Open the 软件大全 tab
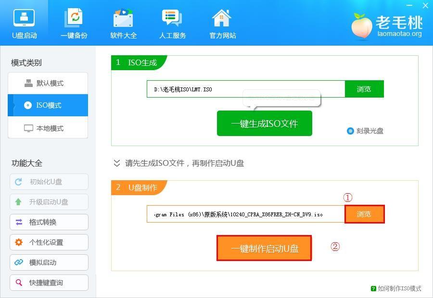The image size is (433, 298). [123, 24]
